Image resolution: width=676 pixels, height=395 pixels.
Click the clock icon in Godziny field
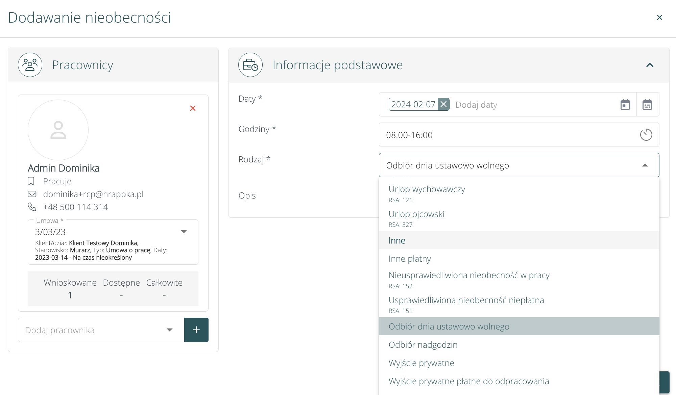[646, 135]
